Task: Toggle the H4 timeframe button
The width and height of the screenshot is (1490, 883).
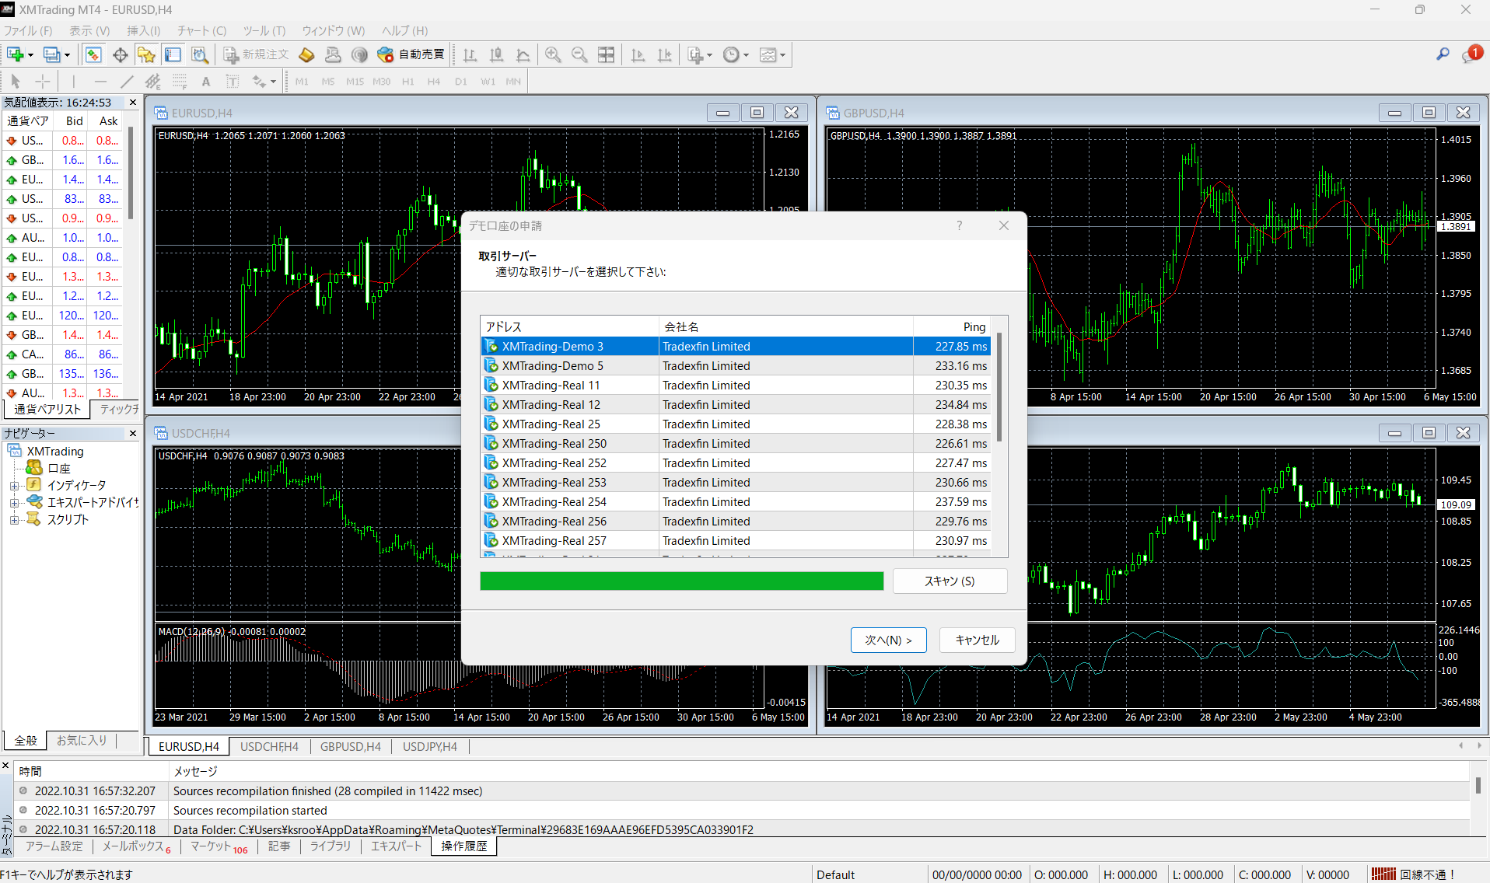Action: tap(434, 82)
